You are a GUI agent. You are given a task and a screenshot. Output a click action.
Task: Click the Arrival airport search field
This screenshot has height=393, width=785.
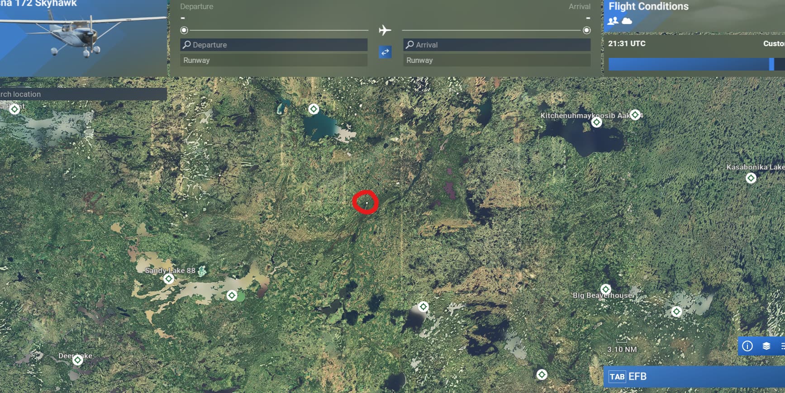pyautogui.click(x=496, y=45)
